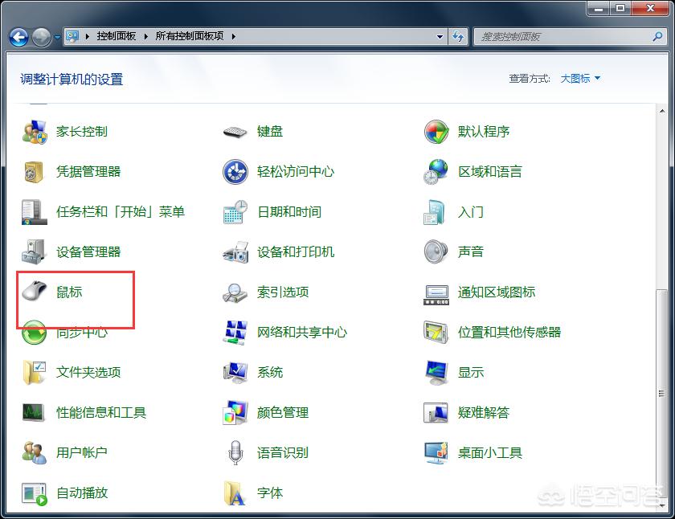Click 控制面板 in the breadcrumb
Image resolution: width=675 pixels, height=519 pixels.
click(117, 36)
